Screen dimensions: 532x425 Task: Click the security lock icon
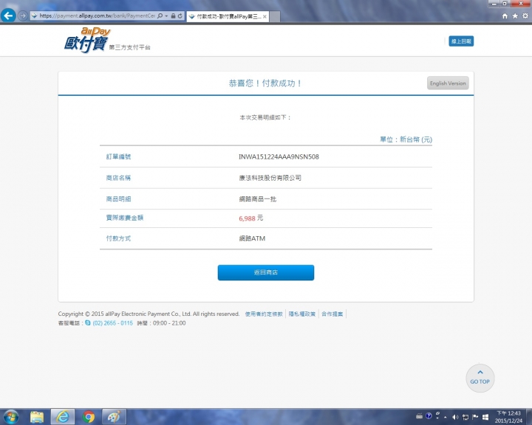(x=174, y=16)
